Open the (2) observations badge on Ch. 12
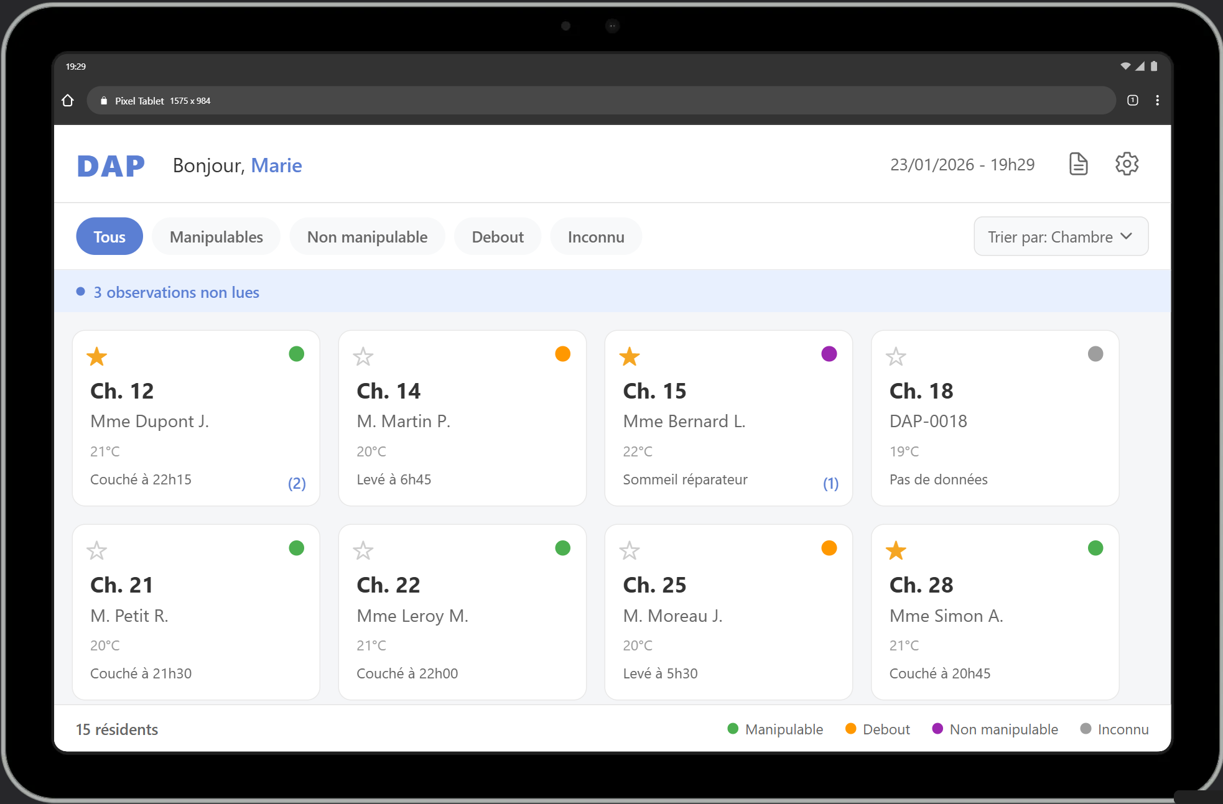The image size is (1223, 804). (x=297, y=483)
